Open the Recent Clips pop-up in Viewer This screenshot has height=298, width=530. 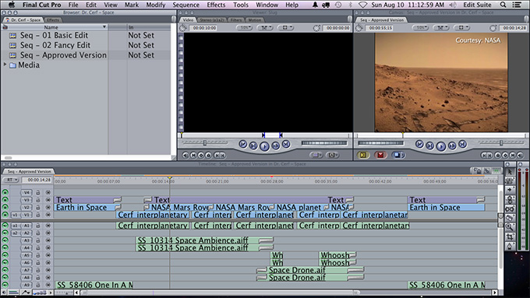pos(316,155)
